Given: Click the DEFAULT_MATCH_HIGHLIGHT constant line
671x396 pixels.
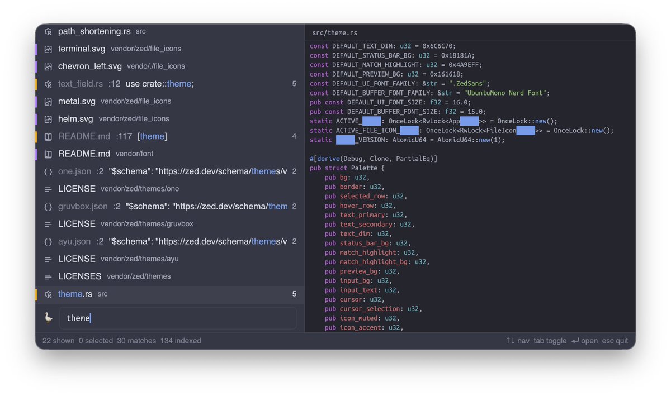Looking at the screenshot, I should [x=396, y=65].
